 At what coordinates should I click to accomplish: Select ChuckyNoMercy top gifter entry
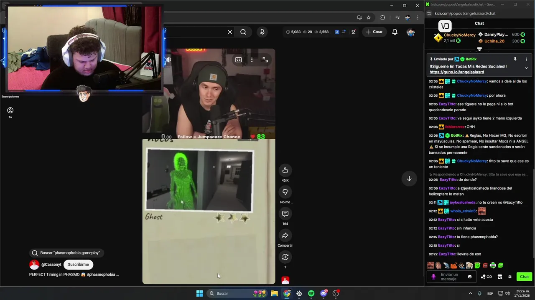(454, 37)
